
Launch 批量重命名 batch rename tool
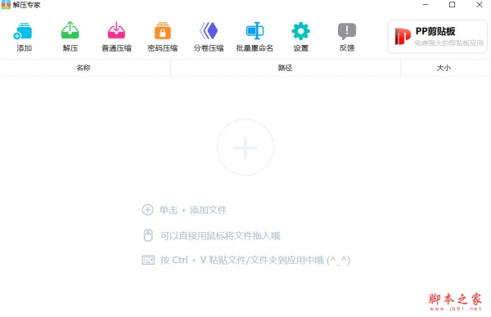click(255, 37)
